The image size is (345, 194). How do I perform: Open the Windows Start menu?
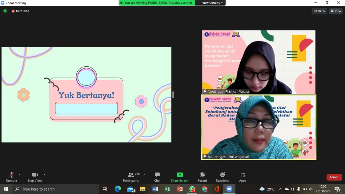[6, 189]
